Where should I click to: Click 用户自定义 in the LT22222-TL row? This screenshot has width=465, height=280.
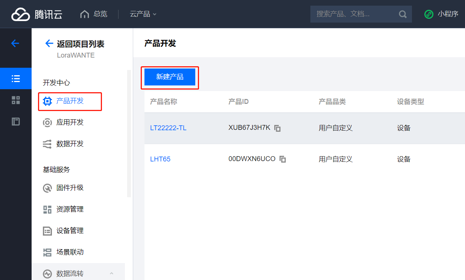336,128
